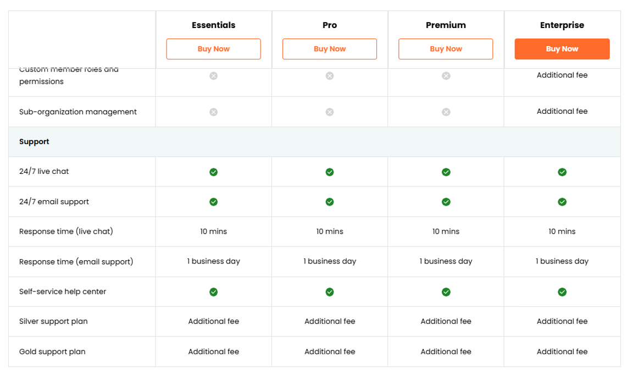This screenshot has width=632, height=374.
Task: Click Additional fee for the Essentials Gold support plan
Action: coord(213,351)
